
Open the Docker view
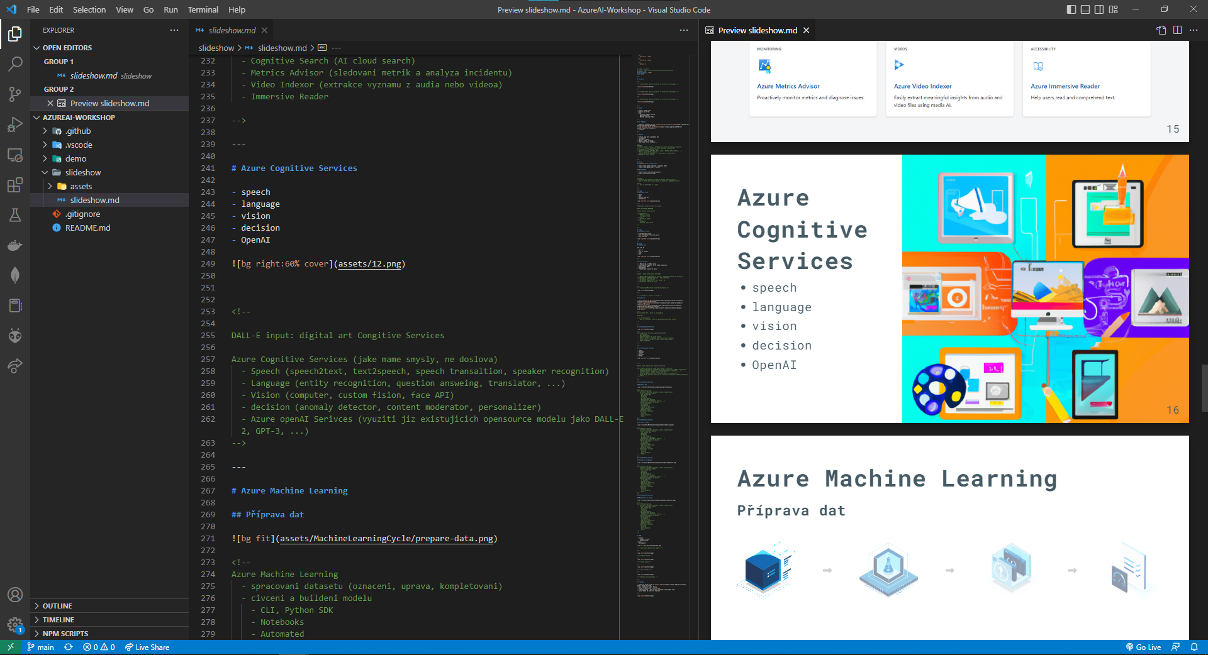click(15, 245)
